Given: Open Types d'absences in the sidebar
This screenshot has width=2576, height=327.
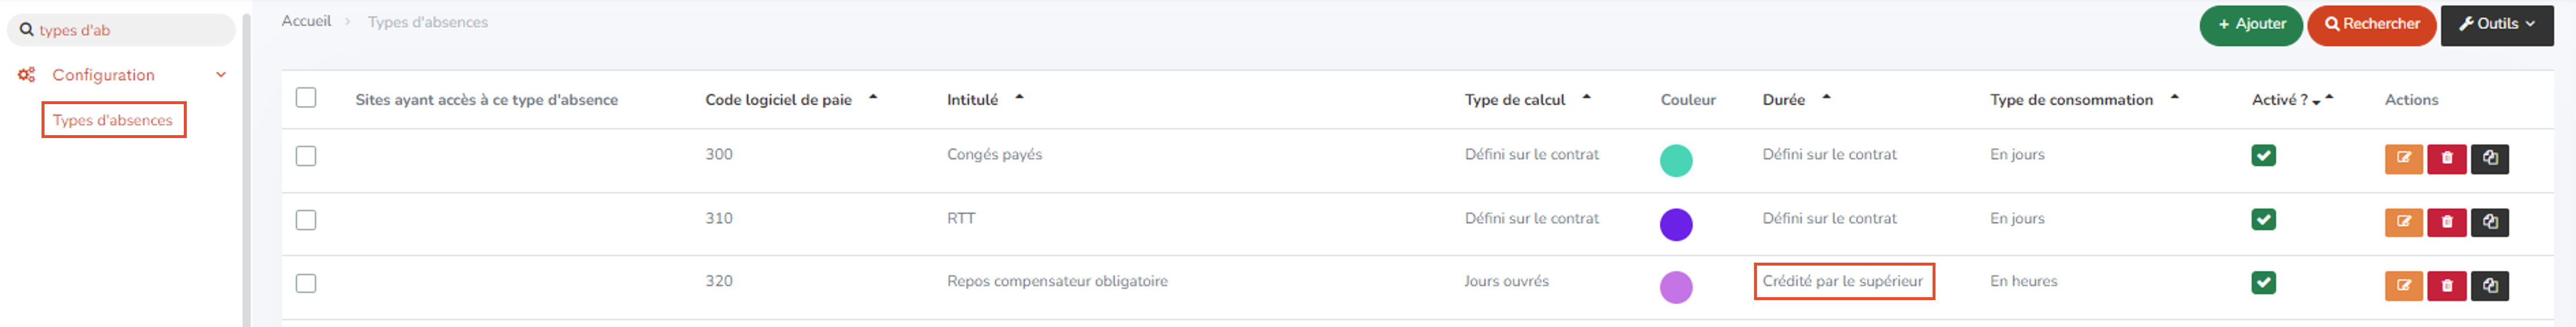Looking at the screenshot, I should coord(113,120).
